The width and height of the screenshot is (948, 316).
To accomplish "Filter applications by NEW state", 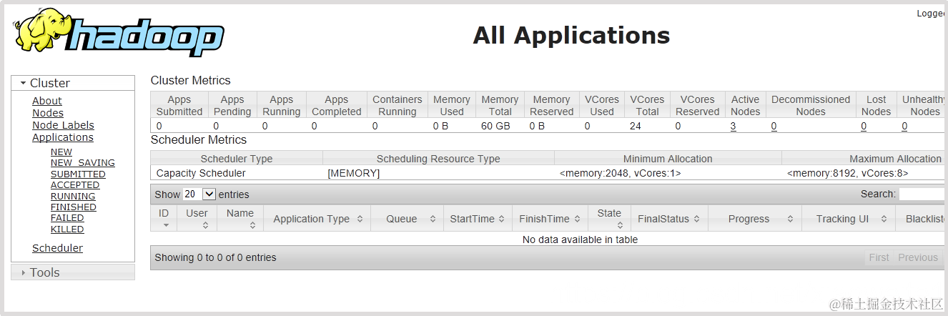I will (x=61, y=152).
